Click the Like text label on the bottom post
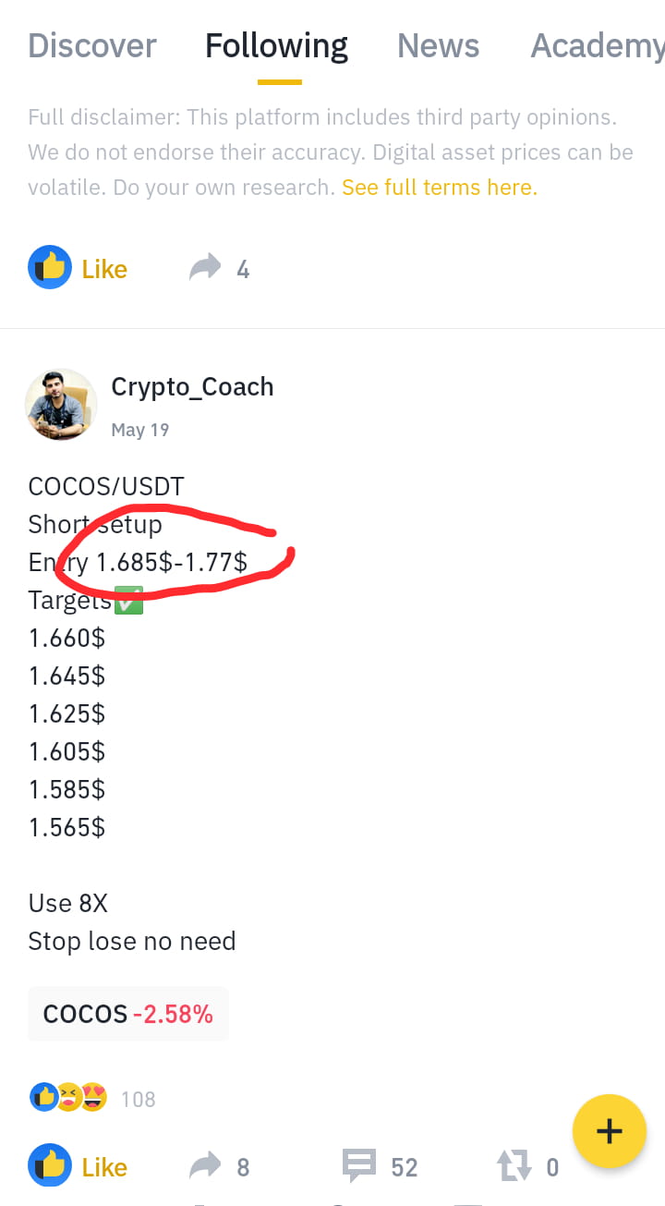665x1206 pixels. (x=104, y=1166)
